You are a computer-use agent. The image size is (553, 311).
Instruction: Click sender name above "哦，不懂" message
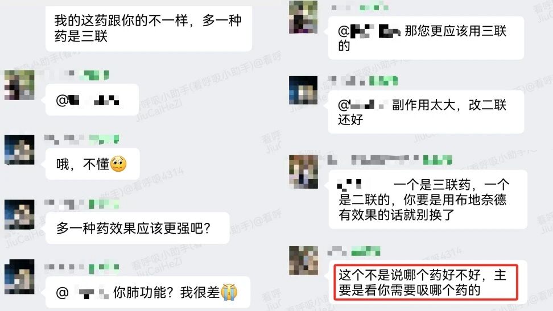(x=82, y=139)
